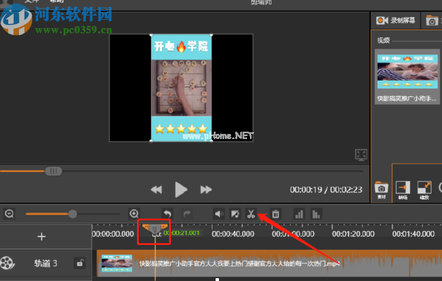Click the speaker volume icon in timeline toolbar
The width and height of the screenshot is (442, 281).
218,214
